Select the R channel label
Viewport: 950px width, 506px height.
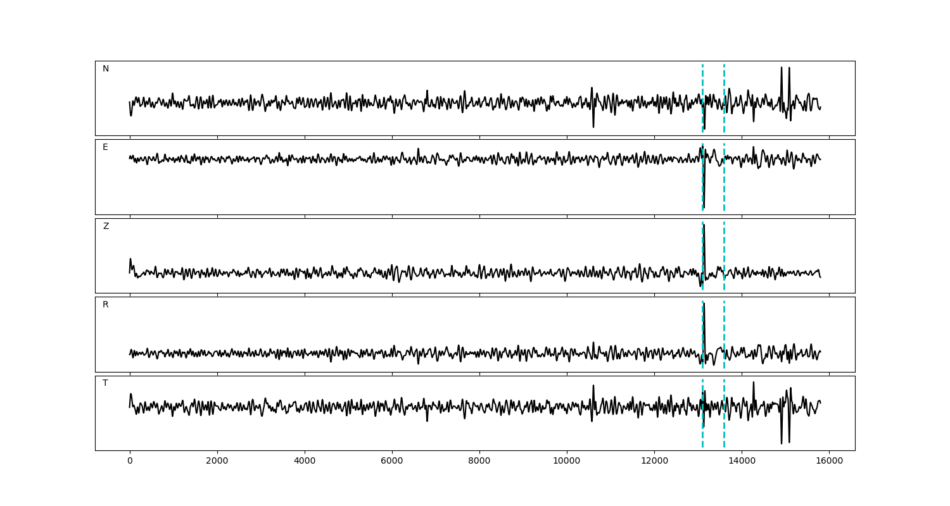[106, 305]
